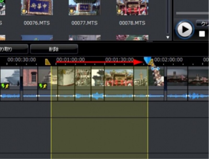Click the partially visible 切り取り button

point(13,49)
